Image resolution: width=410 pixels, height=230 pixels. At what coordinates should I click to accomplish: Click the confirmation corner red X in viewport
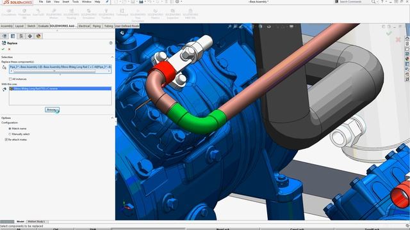pos(398,40)
